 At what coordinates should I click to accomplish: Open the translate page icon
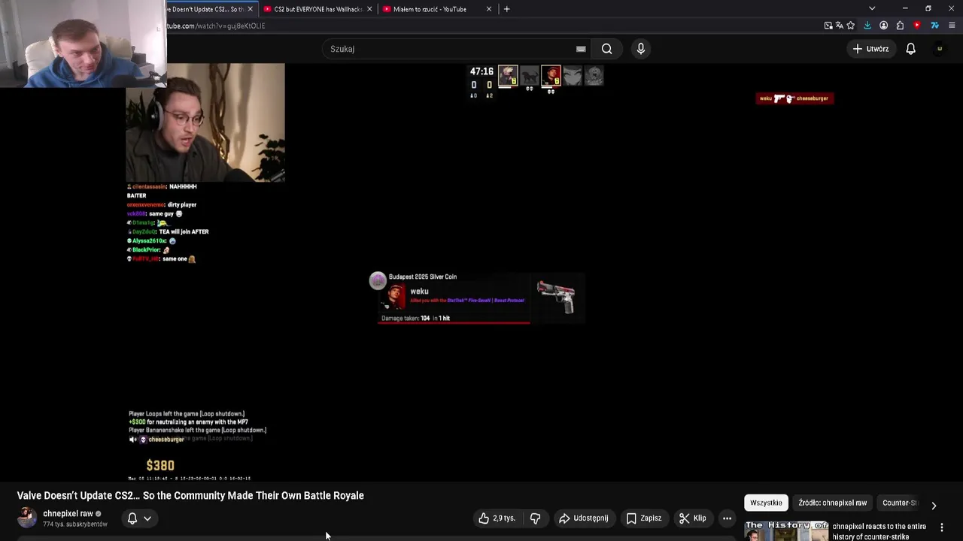point(840,26)
